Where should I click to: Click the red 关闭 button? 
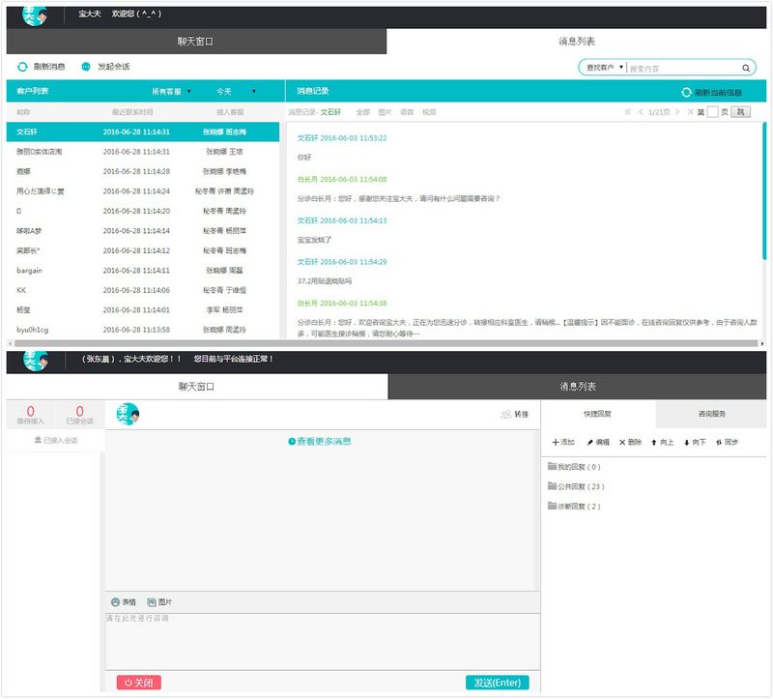138,683
